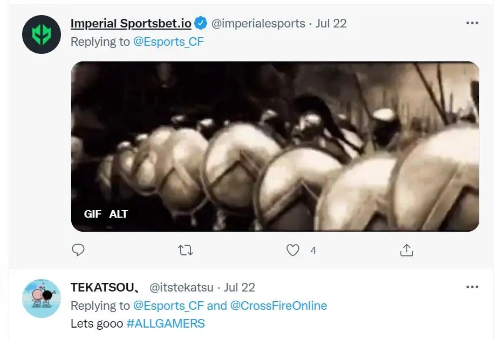Click the TEKATSOU profile avatar
This screenshot has width=499, height=340.
[42, 299]
